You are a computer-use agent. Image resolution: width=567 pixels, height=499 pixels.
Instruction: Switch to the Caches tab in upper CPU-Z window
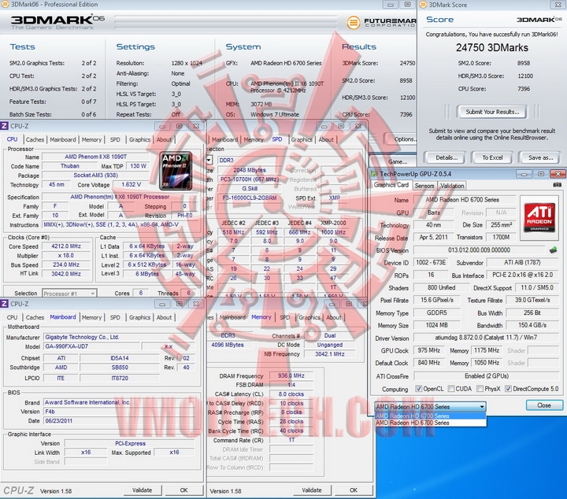35,139
